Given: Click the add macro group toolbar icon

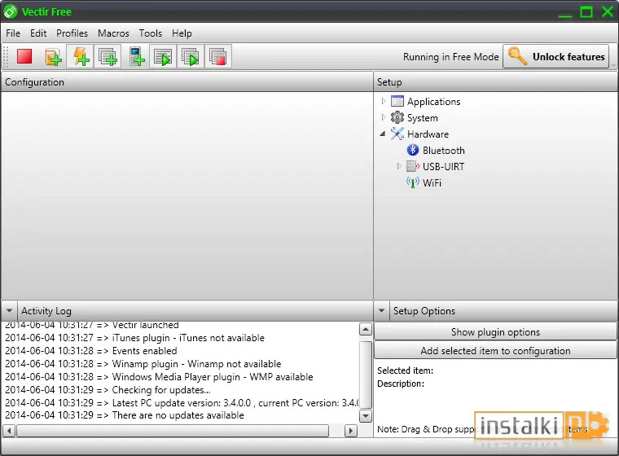Looking at the screenshot, I should click(108, 56).
